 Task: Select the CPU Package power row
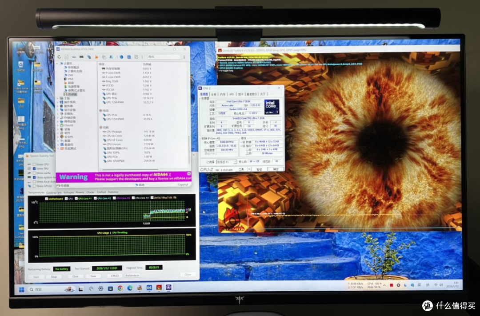(x=128, y=132)
